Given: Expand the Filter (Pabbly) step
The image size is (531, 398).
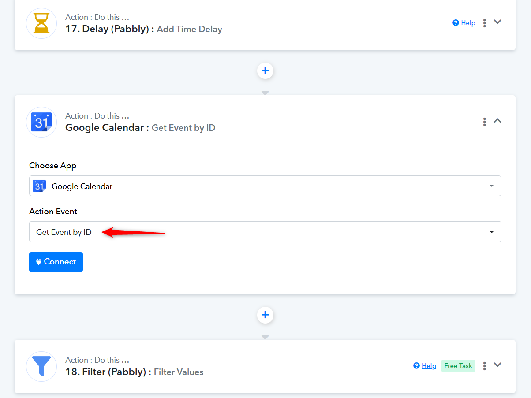Looking at the screenshot, I should pyautogui.click(x=497, y=365).
